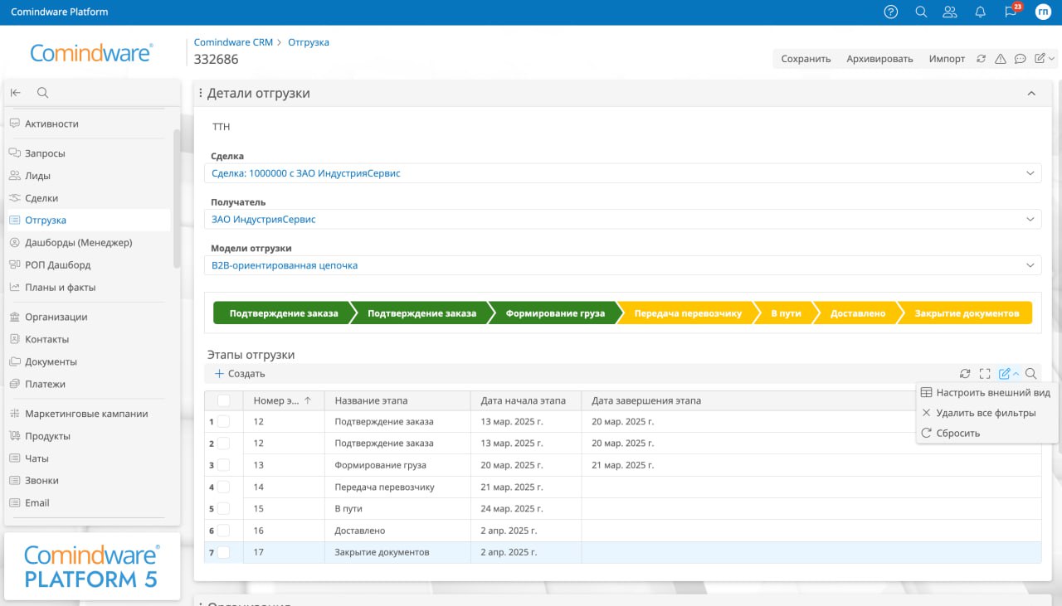Click the Формирование груза stage in progress bar
This screenshot has width=1062, height=606.
557,313
